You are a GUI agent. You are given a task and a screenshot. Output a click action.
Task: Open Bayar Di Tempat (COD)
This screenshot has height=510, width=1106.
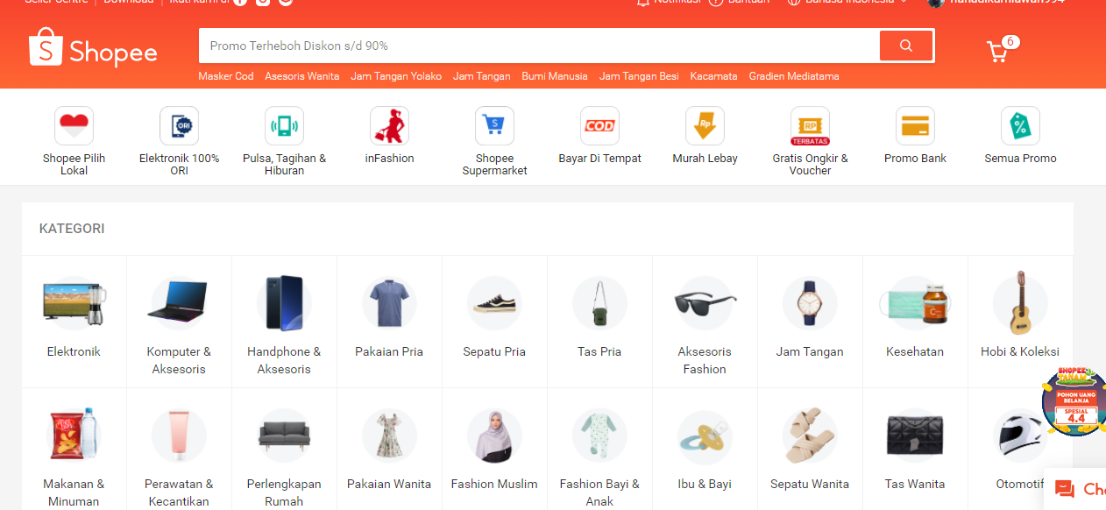pos(600,136)
